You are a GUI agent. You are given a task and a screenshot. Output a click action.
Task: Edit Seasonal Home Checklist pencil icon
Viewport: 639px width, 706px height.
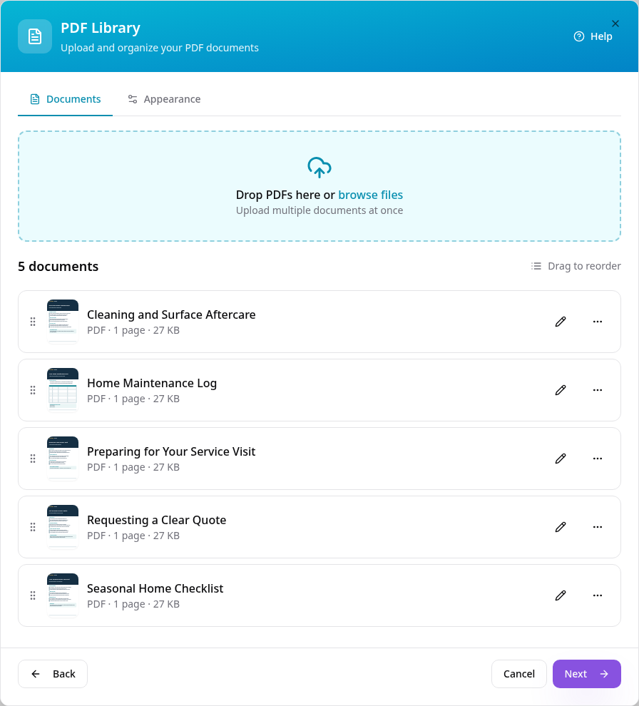pyautogui.click(x=561, y=595)
